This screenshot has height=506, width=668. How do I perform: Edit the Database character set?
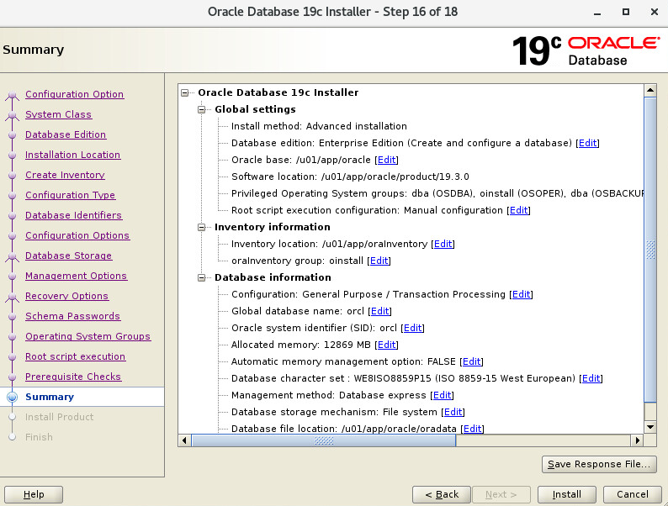[x=591, y=378]
